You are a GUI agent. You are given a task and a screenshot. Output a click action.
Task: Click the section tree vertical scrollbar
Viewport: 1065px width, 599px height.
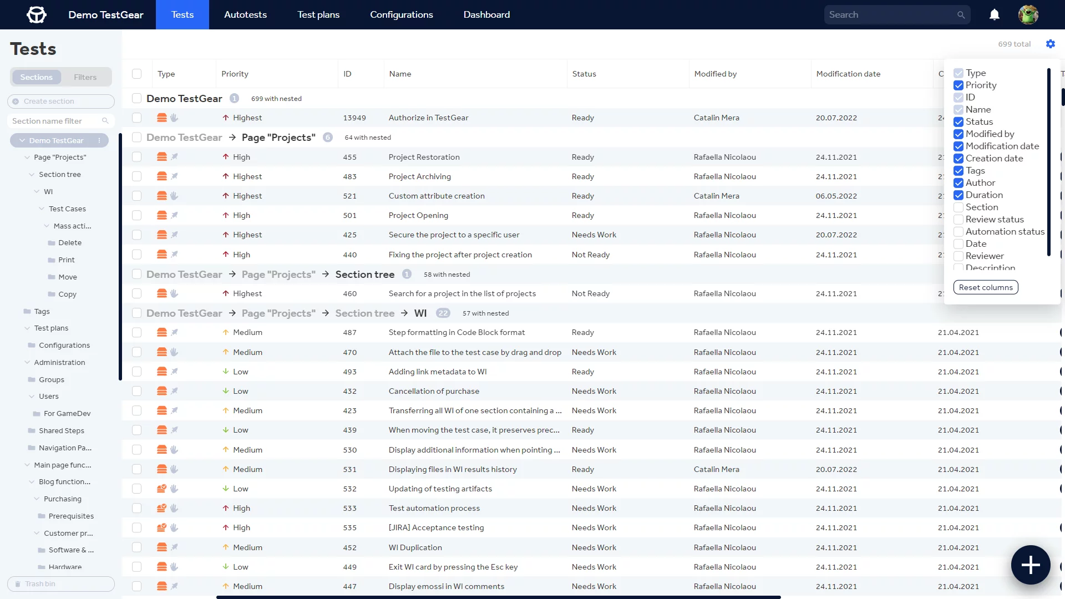pyautogui.click(x=120, y=257)
